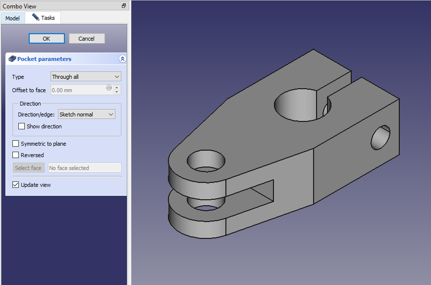Enable the Show direction checkbox

click(22, 126)
